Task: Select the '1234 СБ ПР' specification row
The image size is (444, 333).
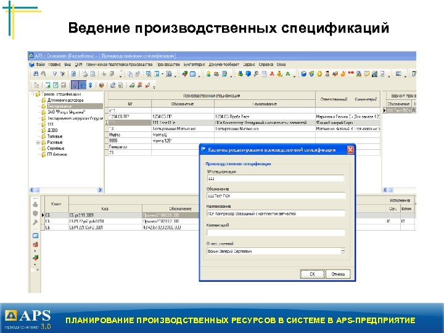Action: point(244,117)
